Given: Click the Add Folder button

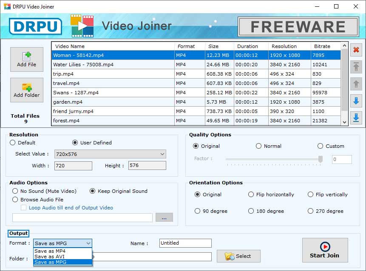Looking at the screenshot, I should [27, 90].
